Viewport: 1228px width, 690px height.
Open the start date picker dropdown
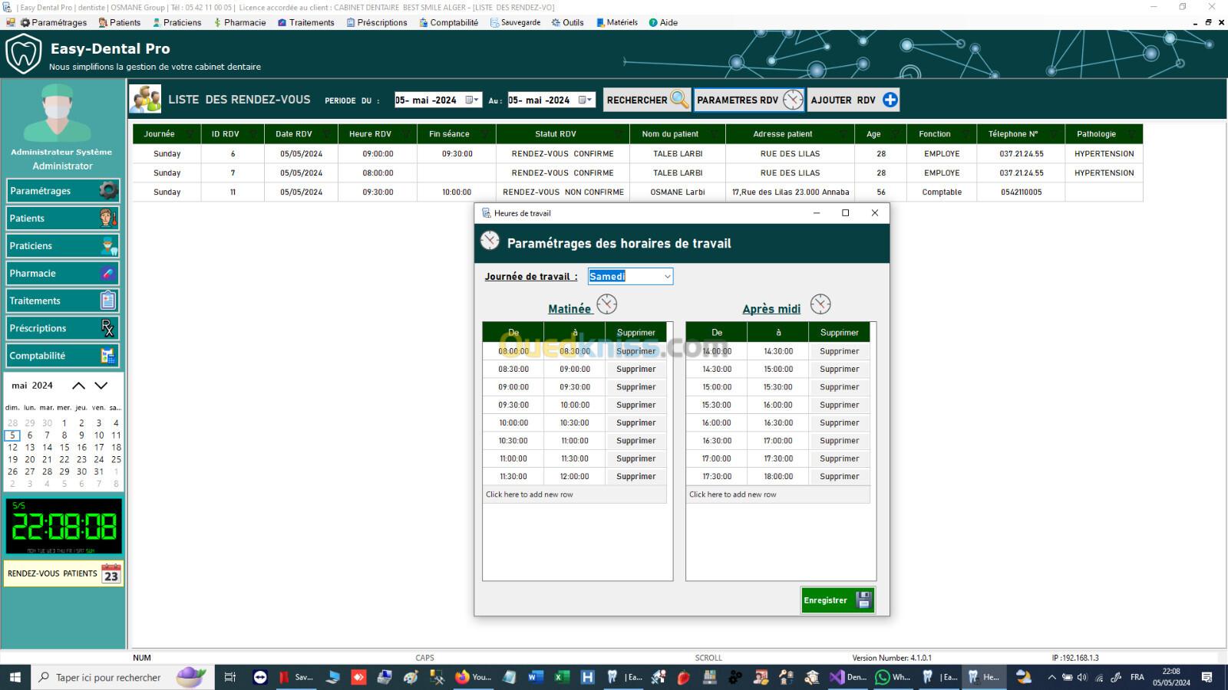pos(475,100)
